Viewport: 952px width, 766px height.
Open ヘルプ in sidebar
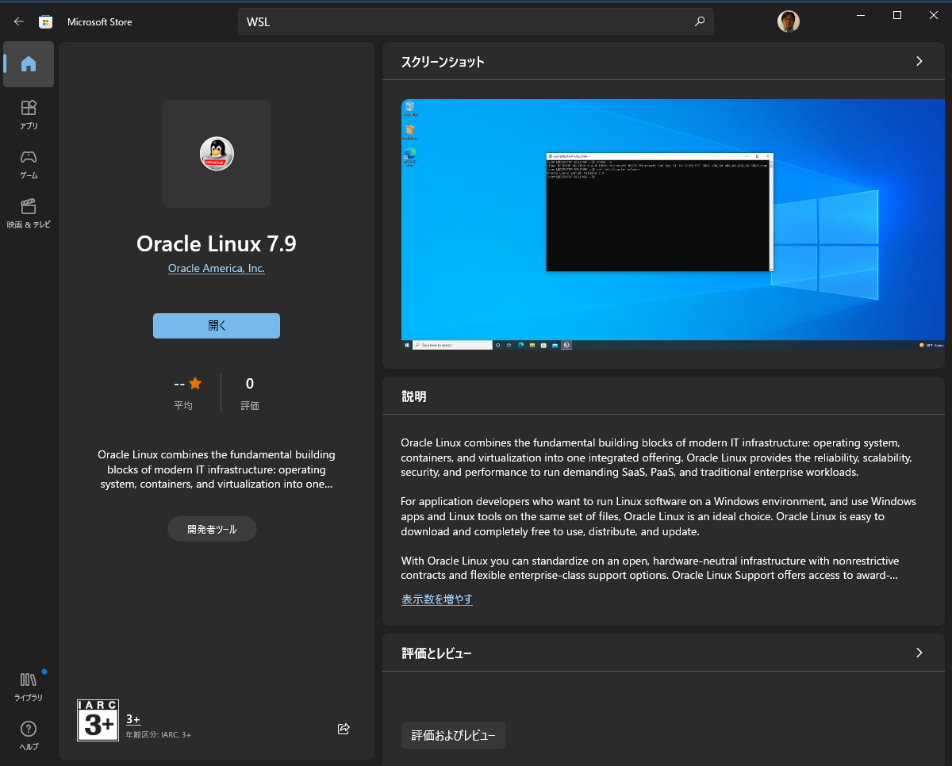tap(29, 735)
